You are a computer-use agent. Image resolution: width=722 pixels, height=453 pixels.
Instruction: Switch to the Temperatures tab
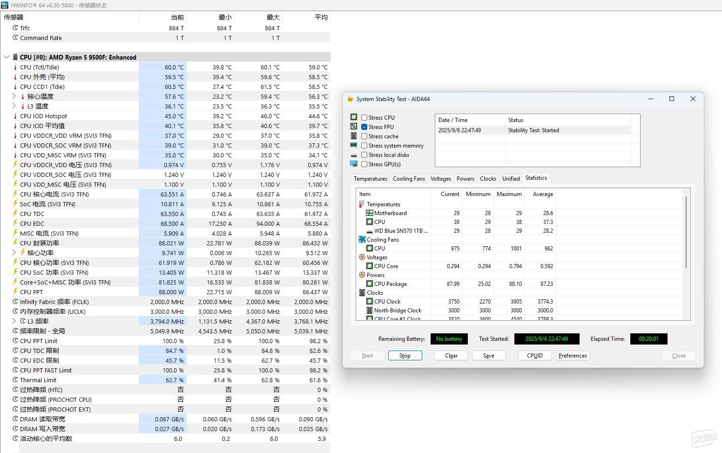[x=370, y=179]
